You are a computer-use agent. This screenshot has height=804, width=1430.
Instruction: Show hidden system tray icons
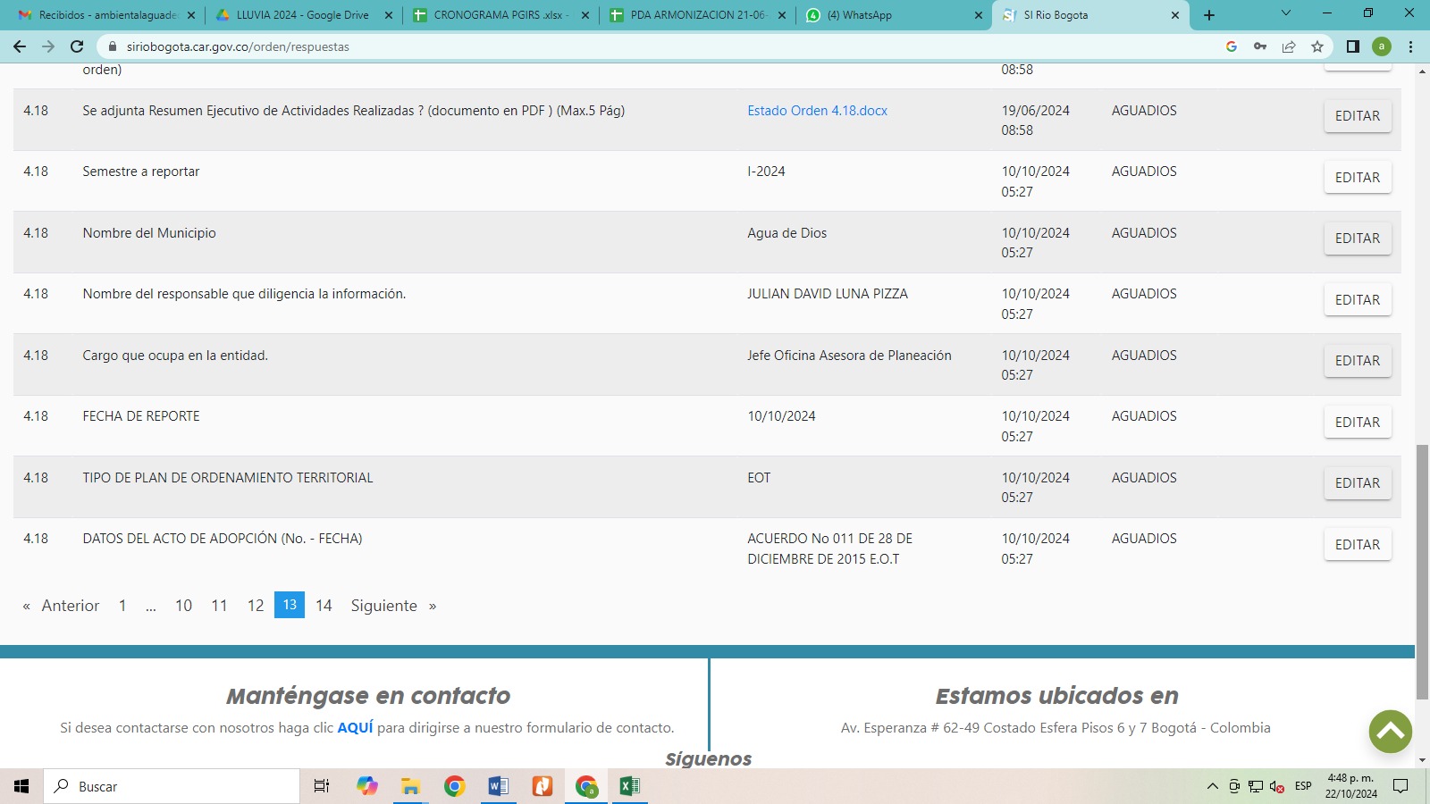(1212, 786)
